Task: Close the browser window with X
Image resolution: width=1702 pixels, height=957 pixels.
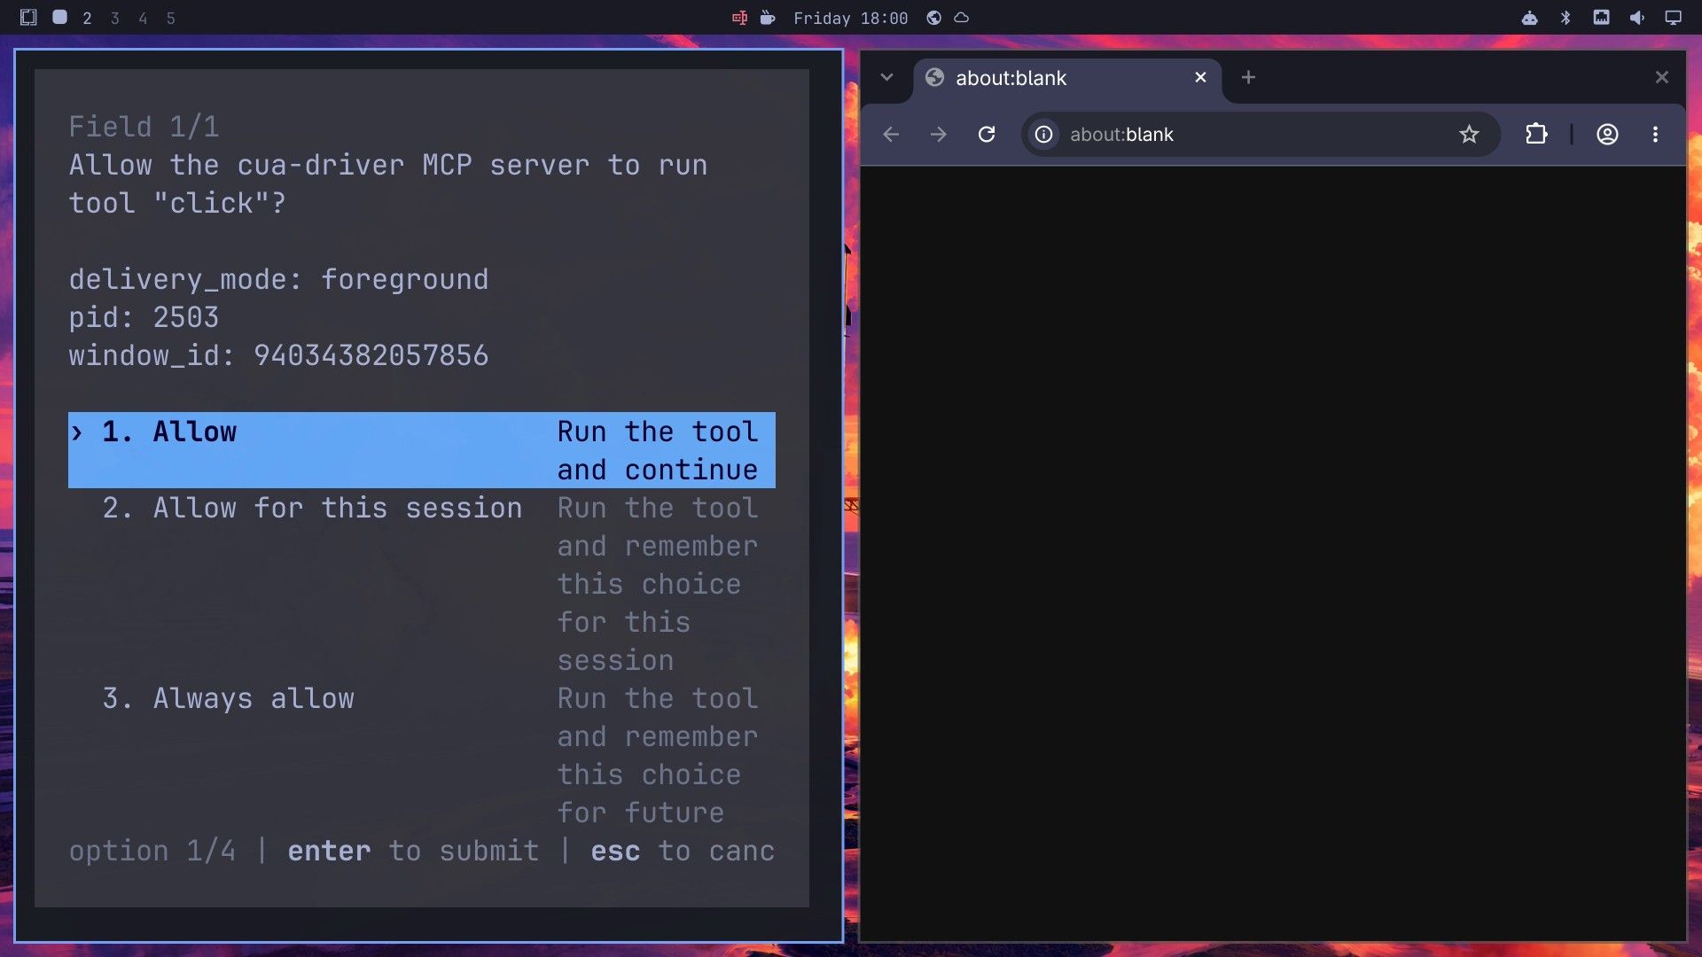Action: pos(1662,77)
